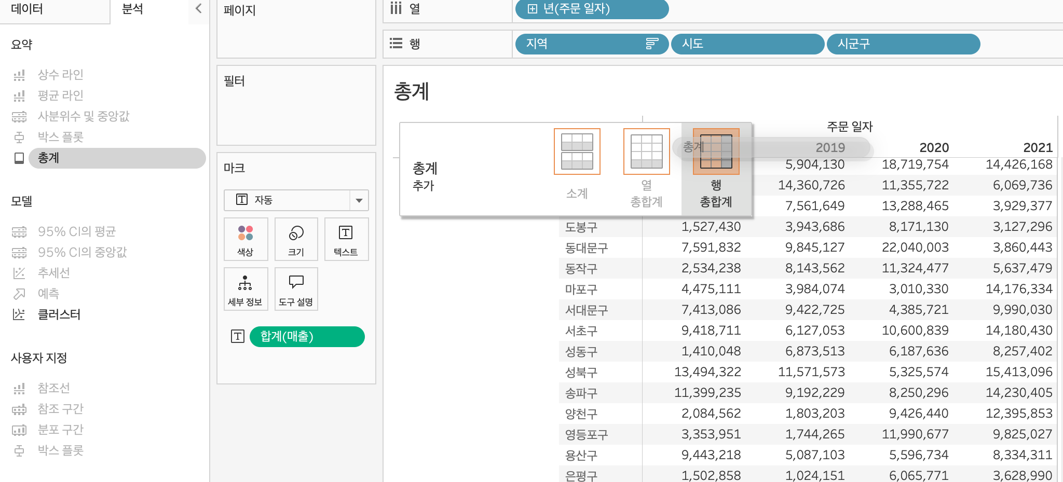Image resolution: width=1063 pixels, height=482 pixels.
Task: Click the 2021 column header
Action: 1038,148
